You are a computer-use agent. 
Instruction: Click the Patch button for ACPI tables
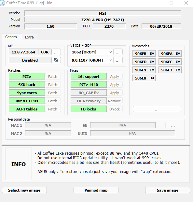pos(53,109)
